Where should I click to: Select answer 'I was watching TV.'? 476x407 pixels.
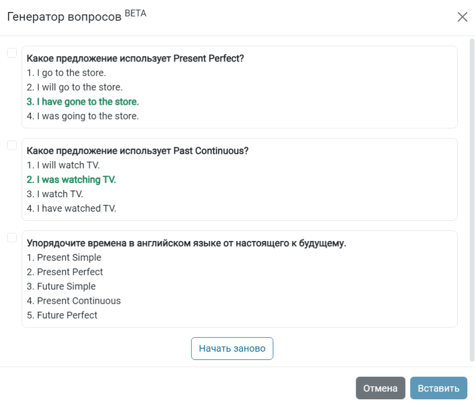point(71,180)
